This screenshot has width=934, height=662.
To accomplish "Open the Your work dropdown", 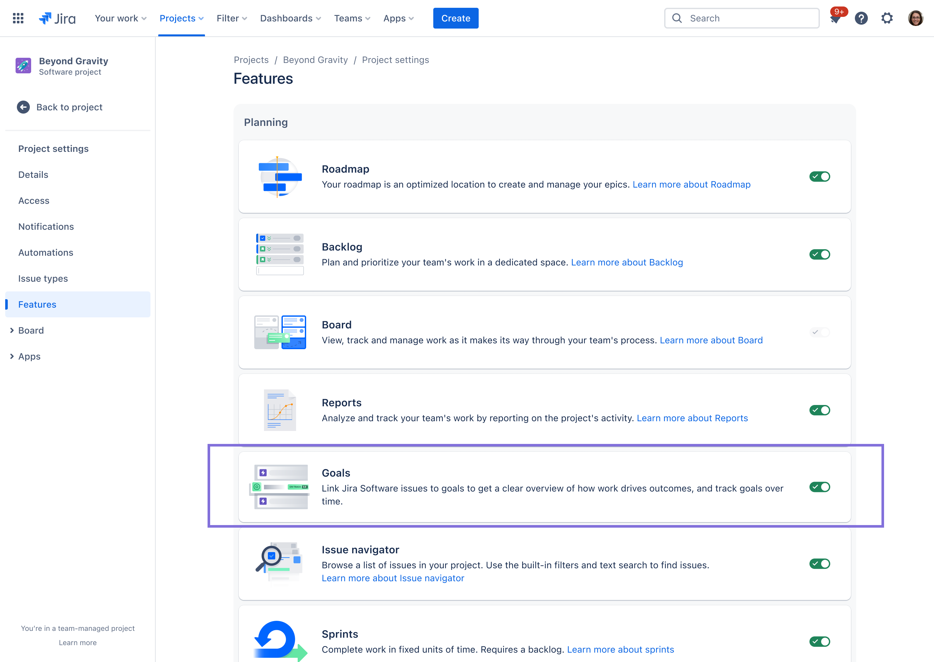I will (121, 18).
